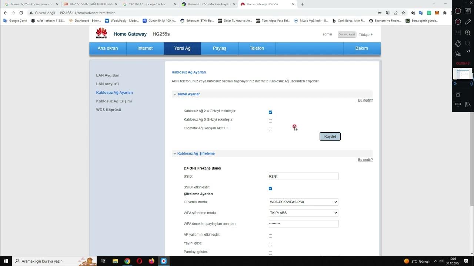This screenshot has height=266, width=474.
Task: Open the MetaMask fox extension
Action: click(437, 13)
